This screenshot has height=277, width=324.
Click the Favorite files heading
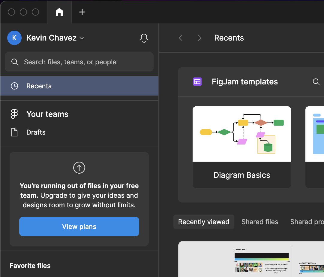30,266
